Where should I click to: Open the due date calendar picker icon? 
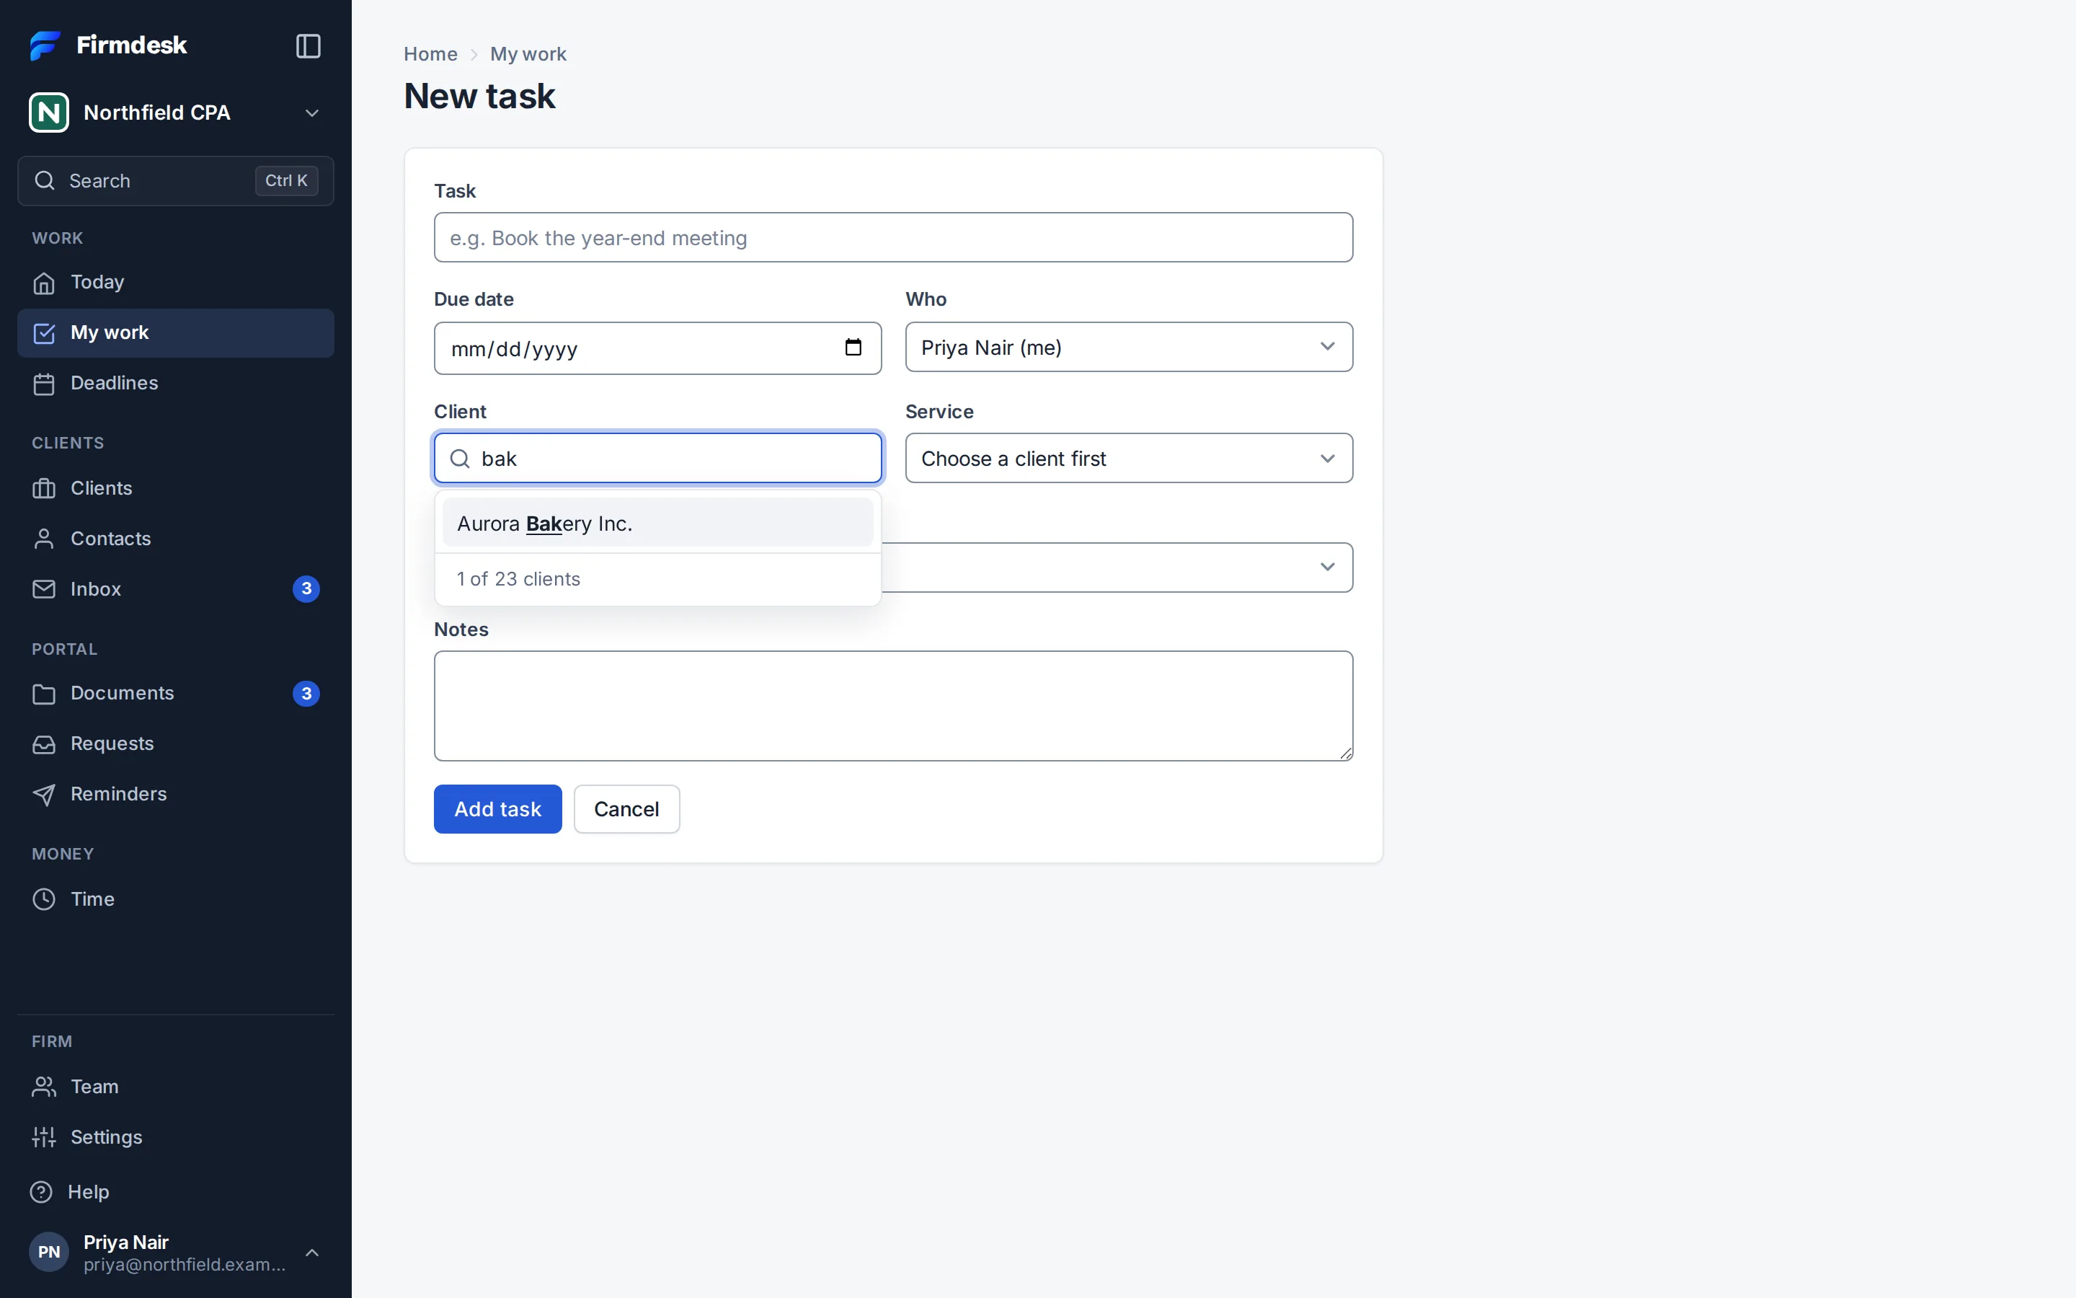point(853,348)
